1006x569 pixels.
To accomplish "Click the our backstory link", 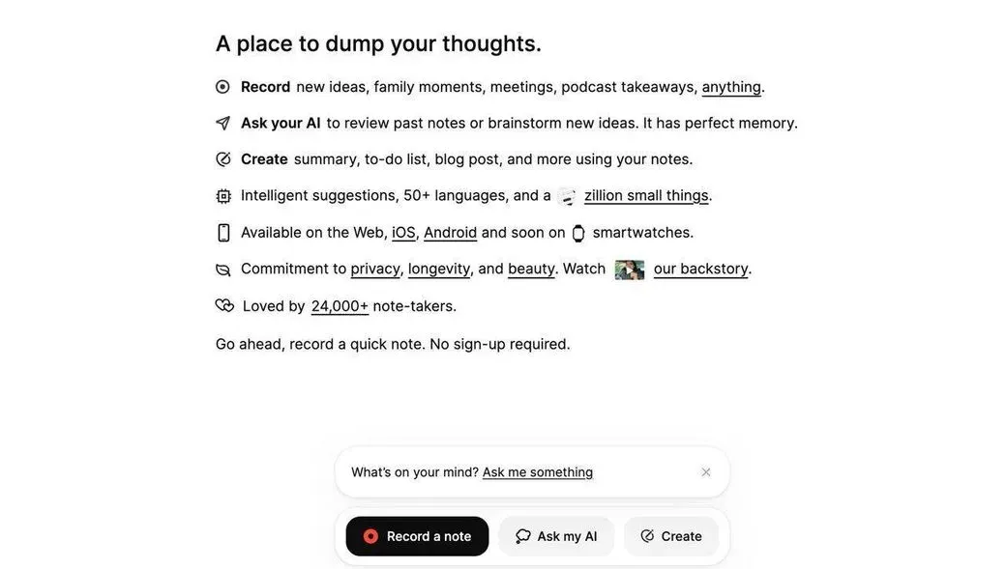I will click(700, 270).
